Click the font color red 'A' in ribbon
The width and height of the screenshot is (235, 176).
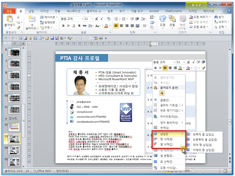tap(106, 26)
